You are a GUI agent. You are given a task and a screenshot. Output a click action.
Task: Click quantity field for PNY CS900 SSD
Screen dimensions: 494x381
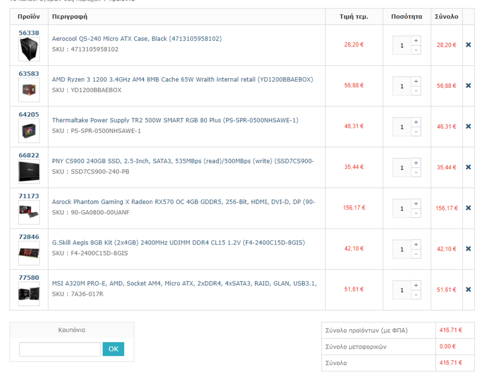click(x=401, y=168)
